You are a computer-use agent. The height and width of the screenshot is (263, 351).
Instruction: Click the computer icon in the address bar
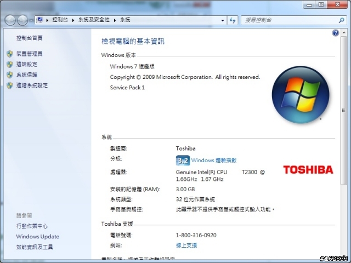(x=40, y=20)
